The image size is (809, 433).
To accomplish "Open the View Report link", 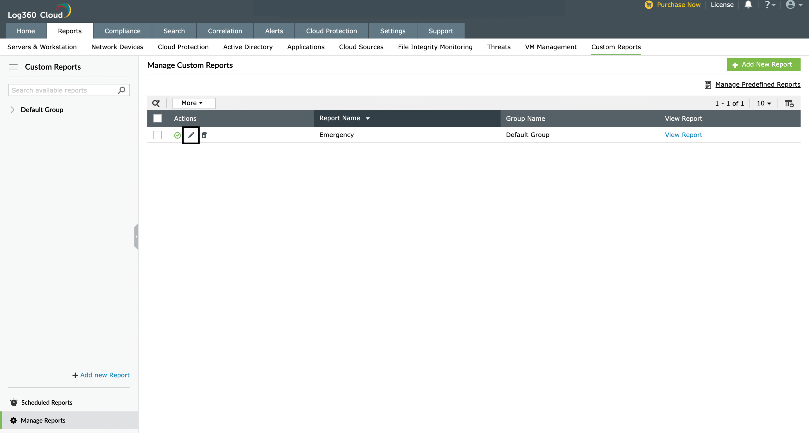I will point(683,135).
